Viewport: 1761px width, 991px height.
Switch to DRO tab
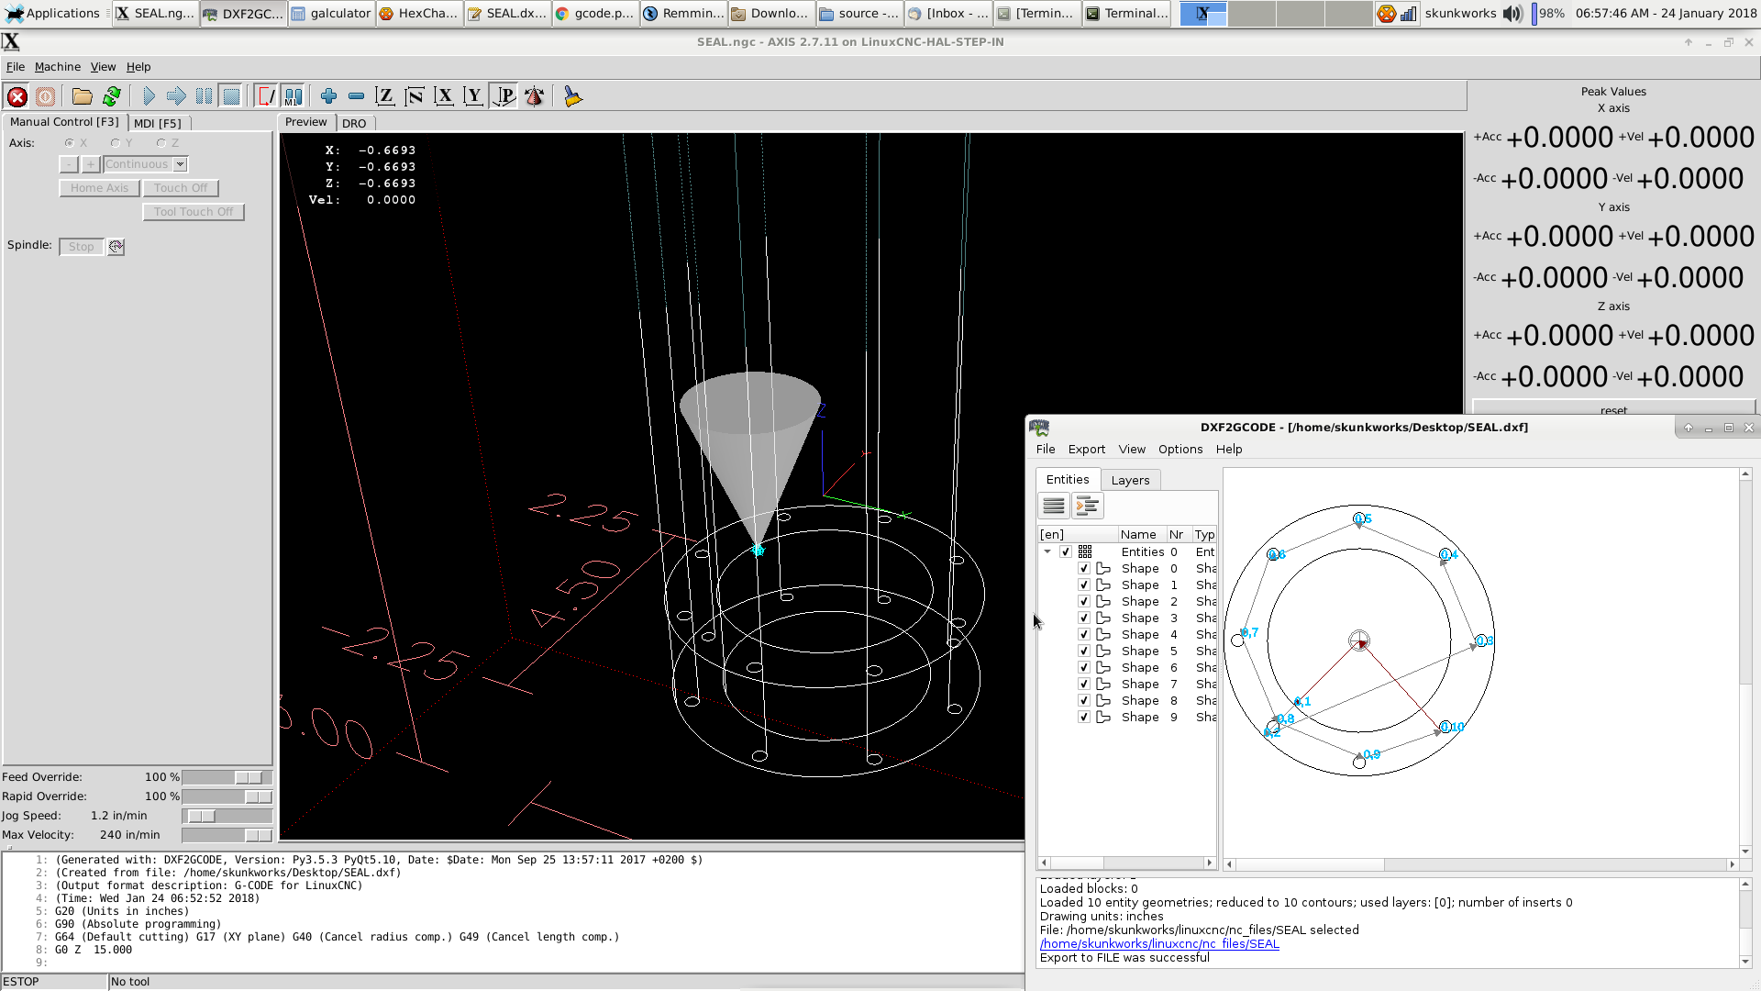(x=354, y=123)
